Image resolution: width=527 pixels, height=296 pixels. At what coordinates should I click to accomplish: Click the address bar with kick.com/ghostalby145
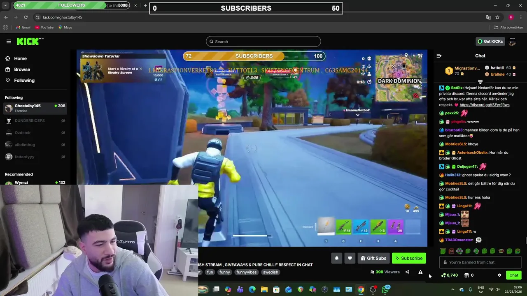(259, 17)
